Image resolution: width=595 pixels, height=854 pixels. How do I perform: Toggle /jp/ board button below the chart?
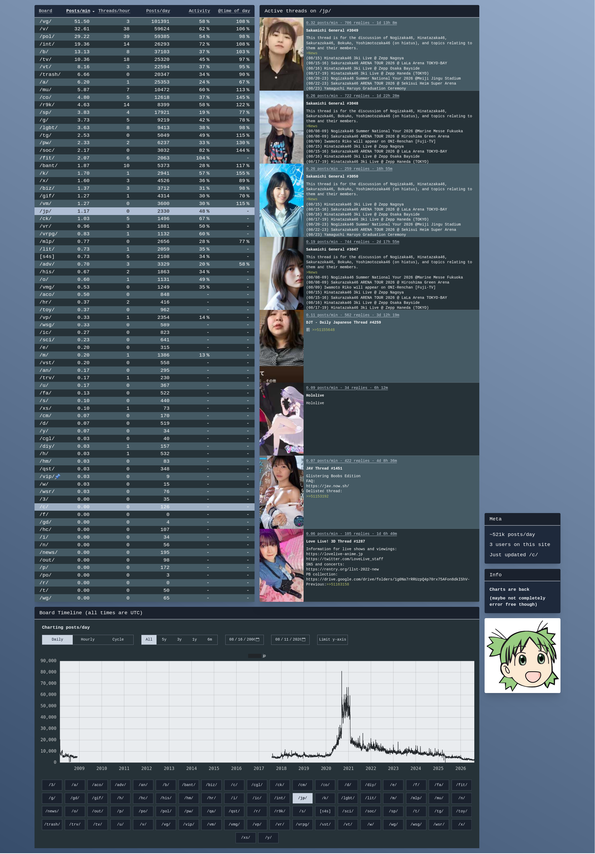(x=302, y=798)
